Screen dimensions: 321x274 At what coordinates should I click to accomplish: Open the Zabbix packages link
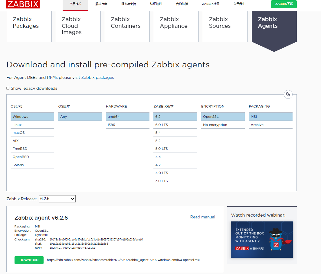point(97,77)
